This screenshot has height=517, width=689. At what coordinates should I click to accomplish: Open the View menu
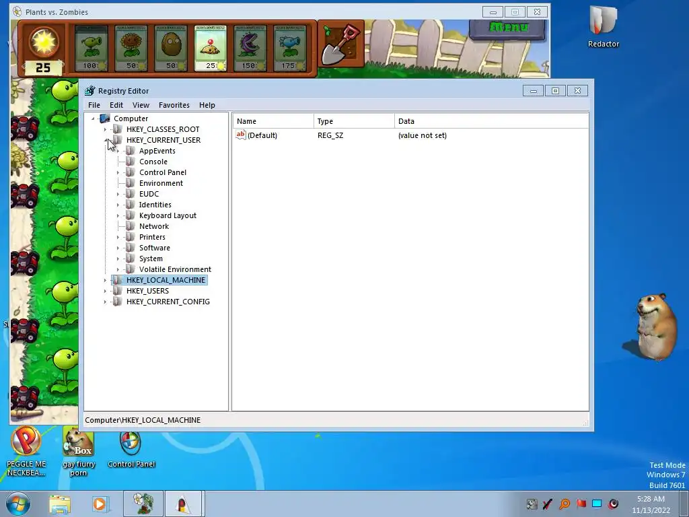(141, 105)
